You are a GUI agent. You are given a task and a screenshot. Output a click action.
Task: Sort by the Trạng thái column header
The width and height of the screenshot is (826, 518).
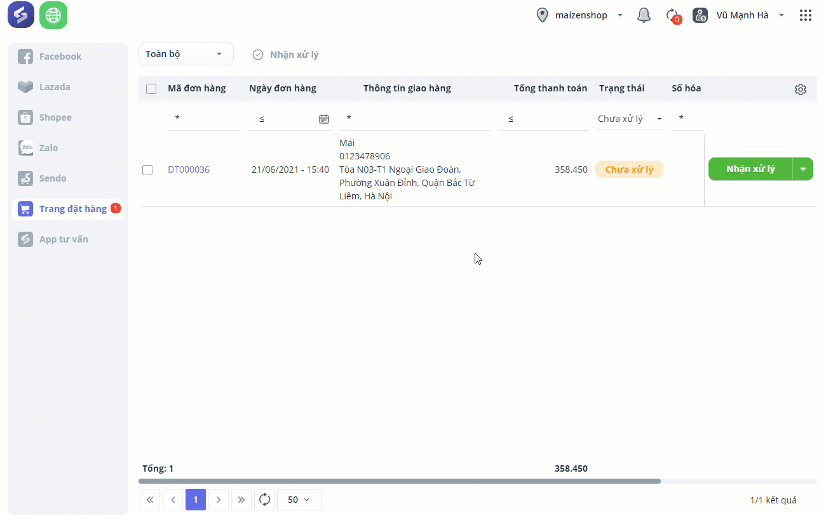point(621,88)
